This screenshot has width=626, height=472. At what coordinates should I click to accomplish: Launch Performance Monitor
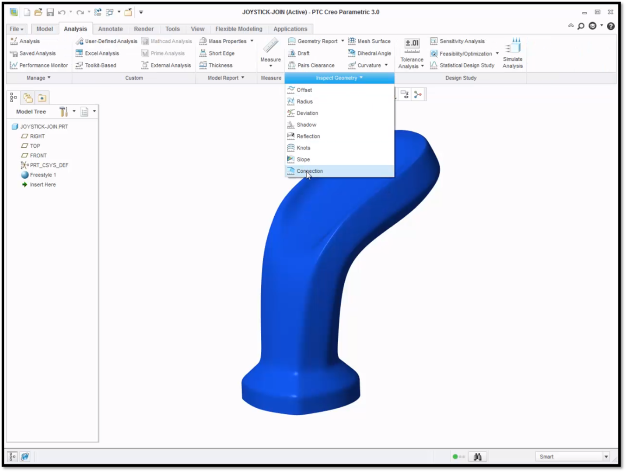point(39,66)
